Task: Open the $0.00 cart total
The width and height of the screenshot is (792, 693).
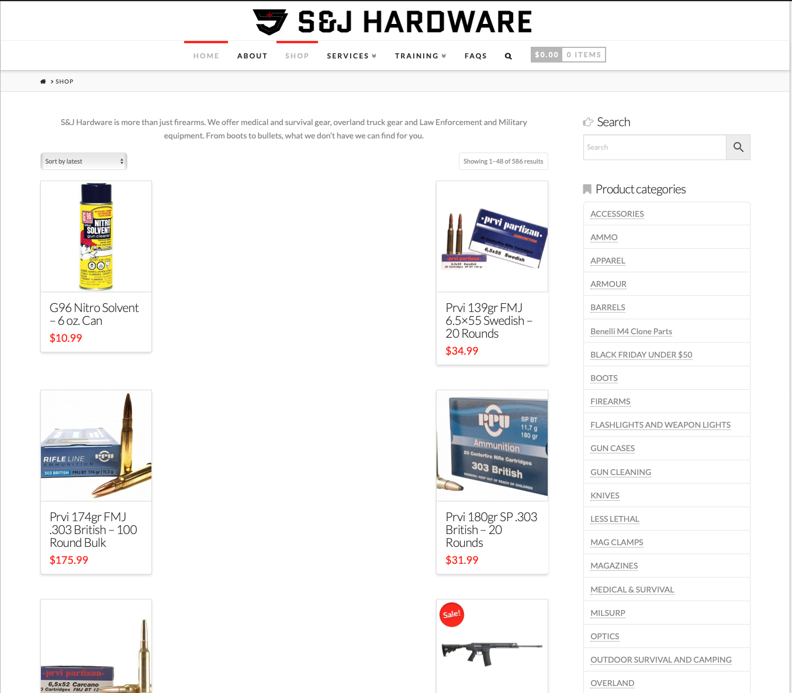Action: click(x=547, y=54)
